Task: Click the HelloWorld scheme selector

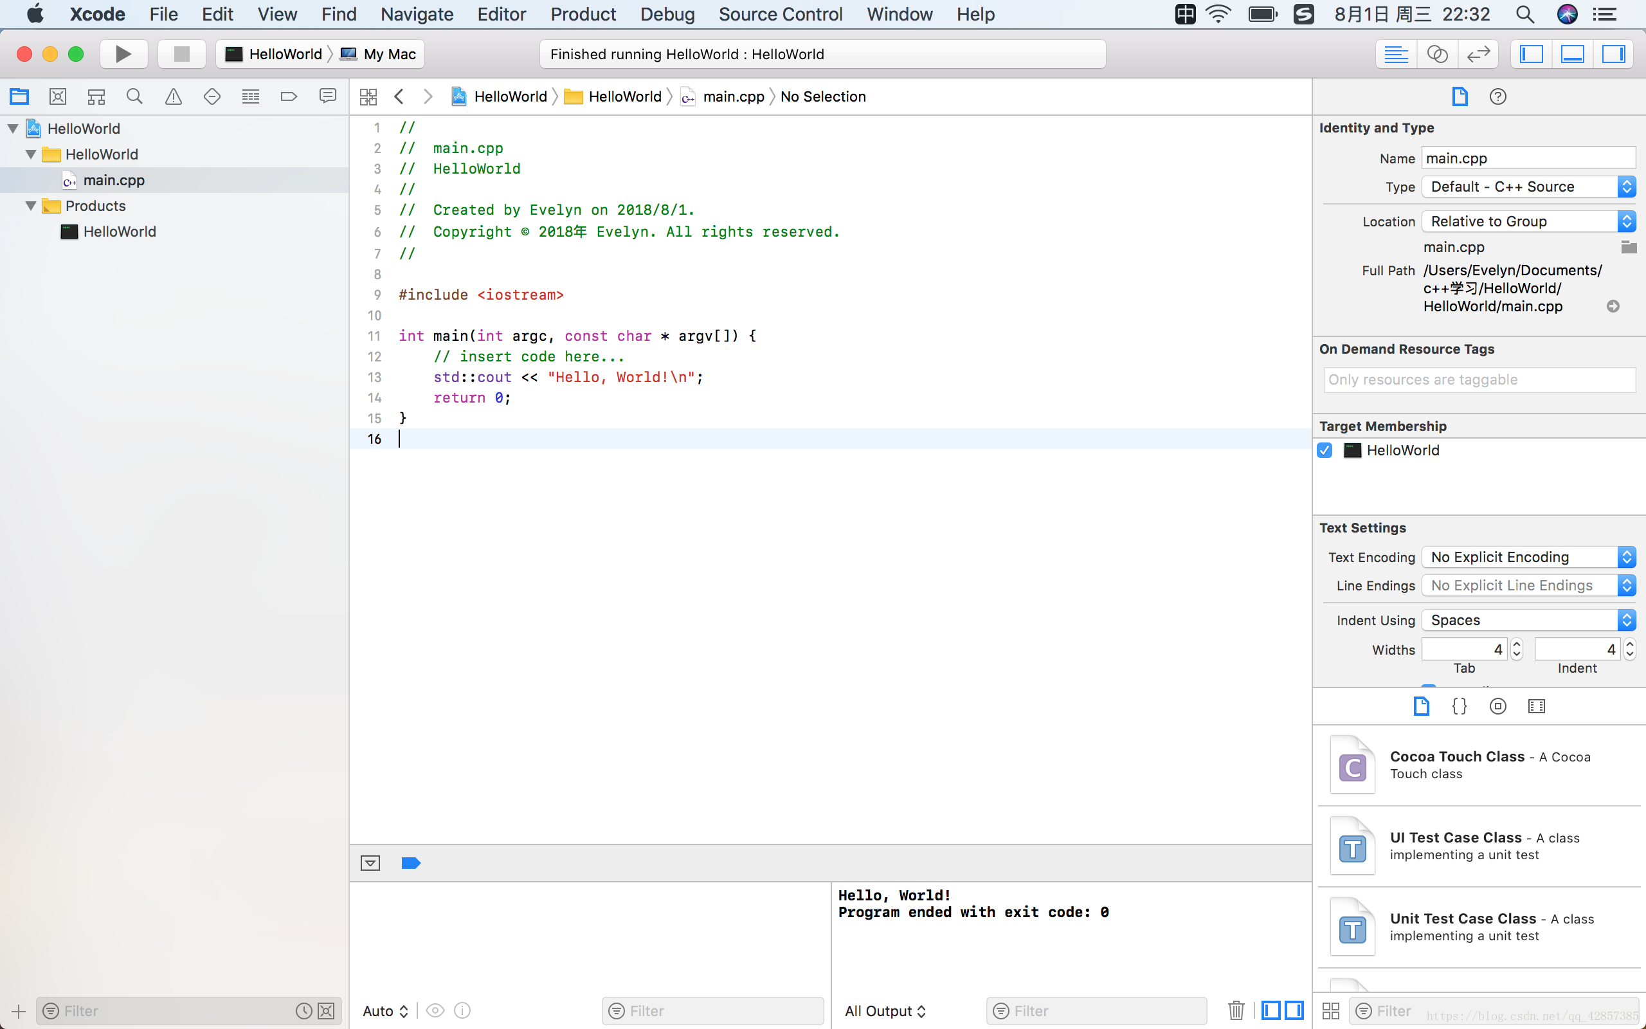Action: pos(273,54)
